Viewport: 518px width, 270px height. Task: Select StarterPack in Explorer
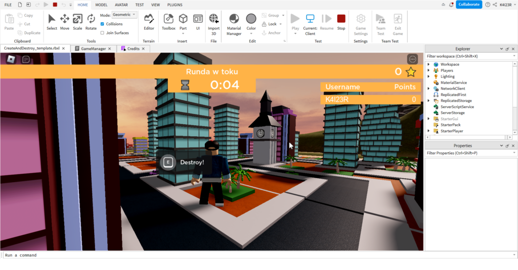(x=450, y=125)
